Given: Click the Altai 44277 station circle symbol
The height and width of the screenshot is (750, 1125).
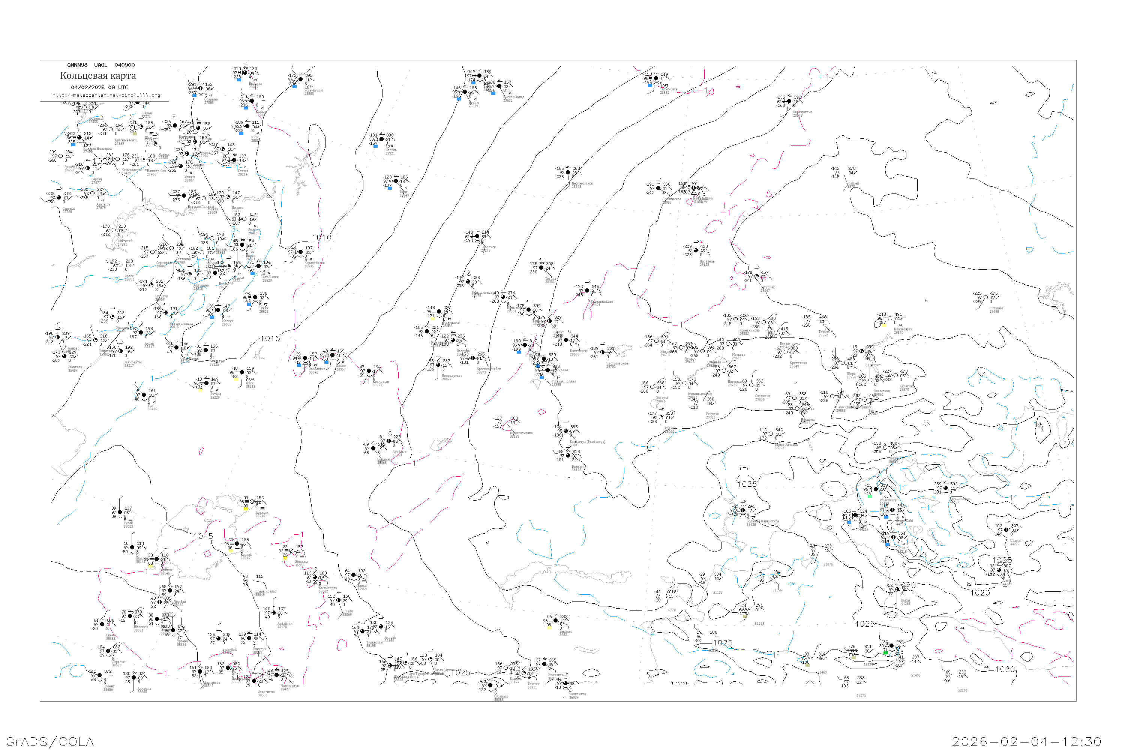Looking at the screenshot, I should pyautogui.click(x=999, y=570).
